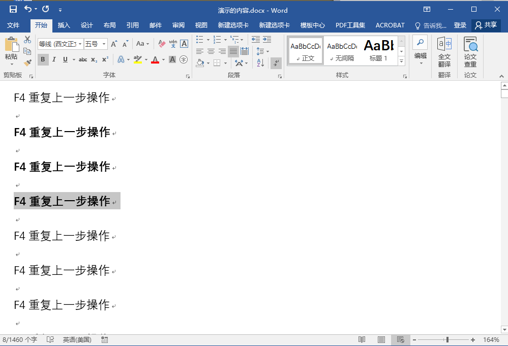This screenshot has height=346, width=508.
Task: Save document using quick access save icon
Action: 13,10
